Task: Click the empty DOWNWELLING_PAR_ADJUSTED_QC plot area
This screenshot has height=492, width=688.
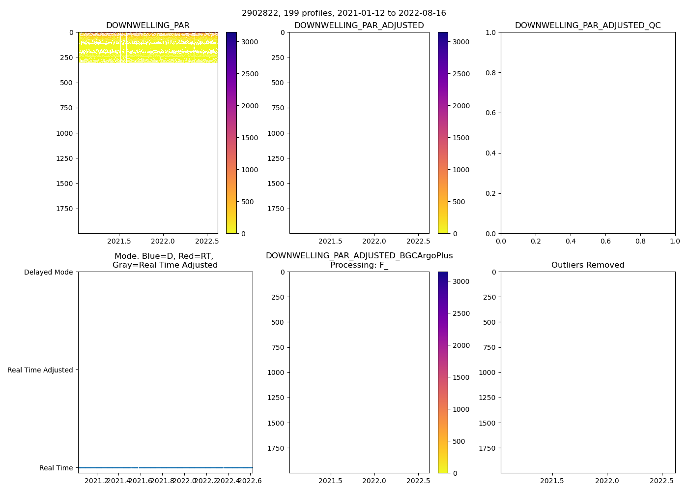Action: pos(588,133)
